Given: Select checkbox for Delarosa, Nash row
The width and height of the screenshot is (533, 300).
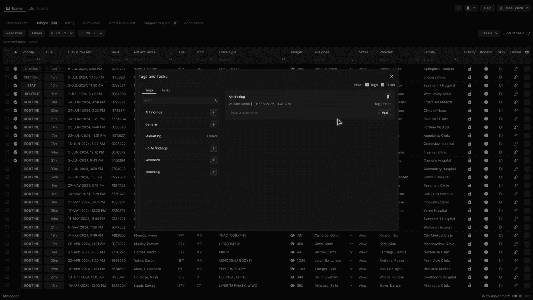Looking at the screenshot, I should coord(7,277).
